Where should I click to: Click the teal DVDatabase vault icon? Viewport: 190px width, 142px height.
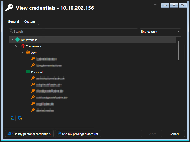point(17,39)
